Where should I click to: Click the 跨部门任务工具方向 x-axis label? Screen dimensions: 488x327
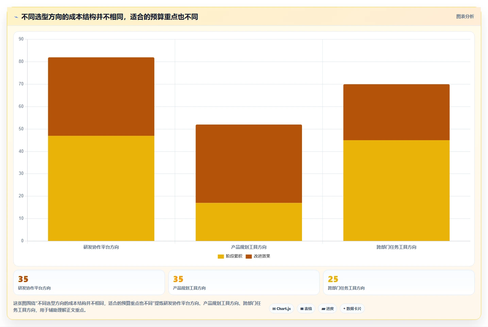(x=396, y=247)
